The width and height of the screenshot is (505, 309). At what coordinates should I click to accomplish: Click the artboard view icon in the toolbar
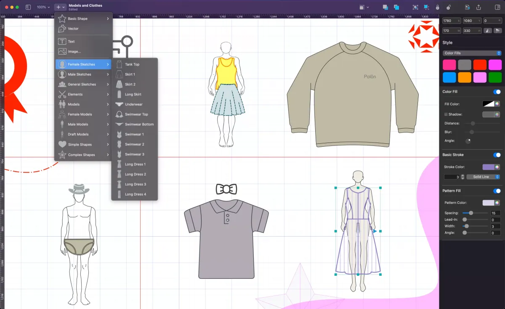coord(362,7)
